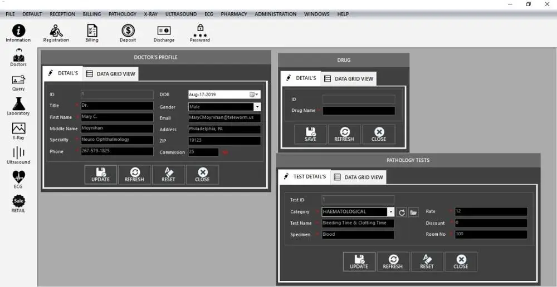Click the Test Name field
557x287 pixels.
tap(358, 223)
